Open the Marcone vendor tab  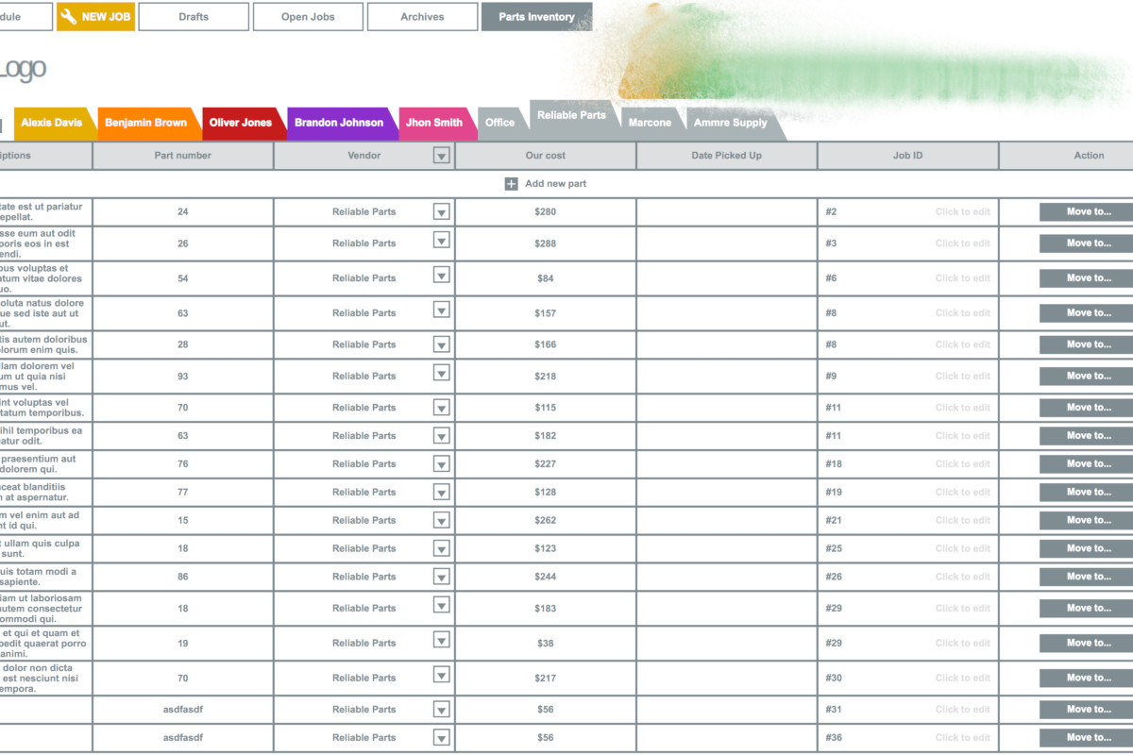(650, 123)
